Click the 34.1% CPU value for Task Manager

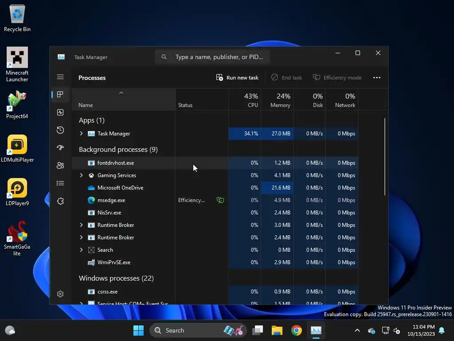coord(251,134)
